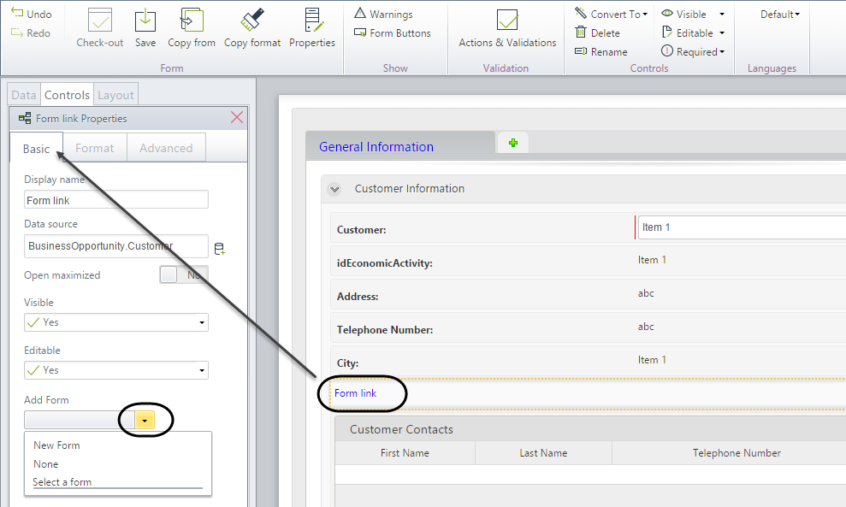Image resolution: width=846 pixels, height=507 pixels.
Task: Switch to the Layout tab
Action: click(x=115, y=95)
